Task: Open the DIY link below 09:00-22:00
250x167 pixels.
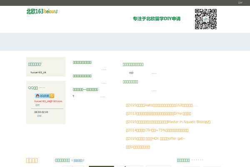Action: coord(40,116)
